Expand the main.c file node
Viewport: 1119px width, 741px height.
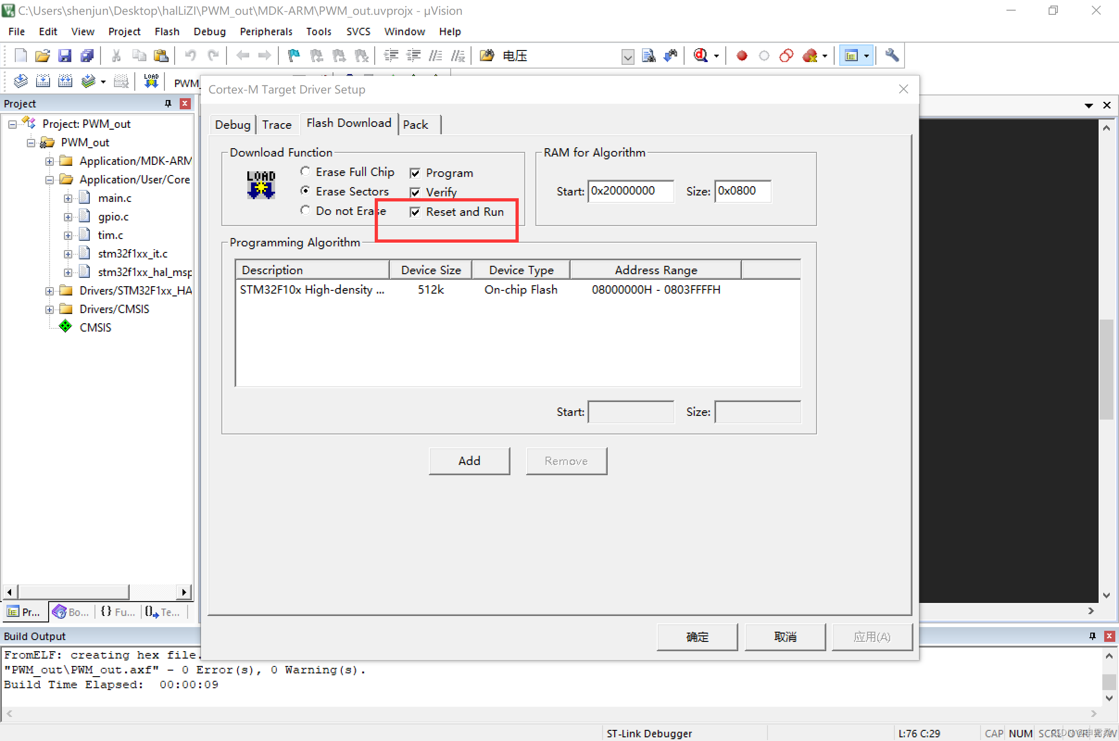pyautogui.click(x=68, y=199)
